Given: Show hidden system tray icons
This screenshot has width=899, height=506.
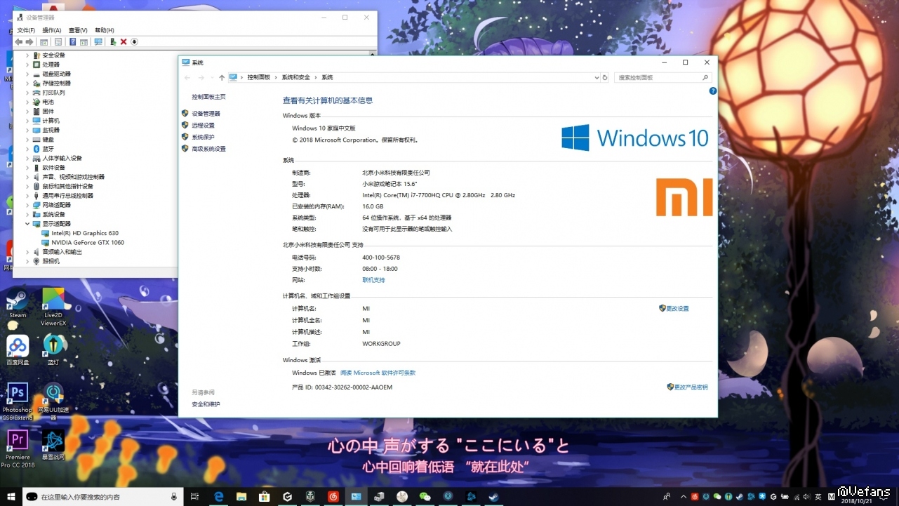Looking at the screenshot, I should (683, 496).
